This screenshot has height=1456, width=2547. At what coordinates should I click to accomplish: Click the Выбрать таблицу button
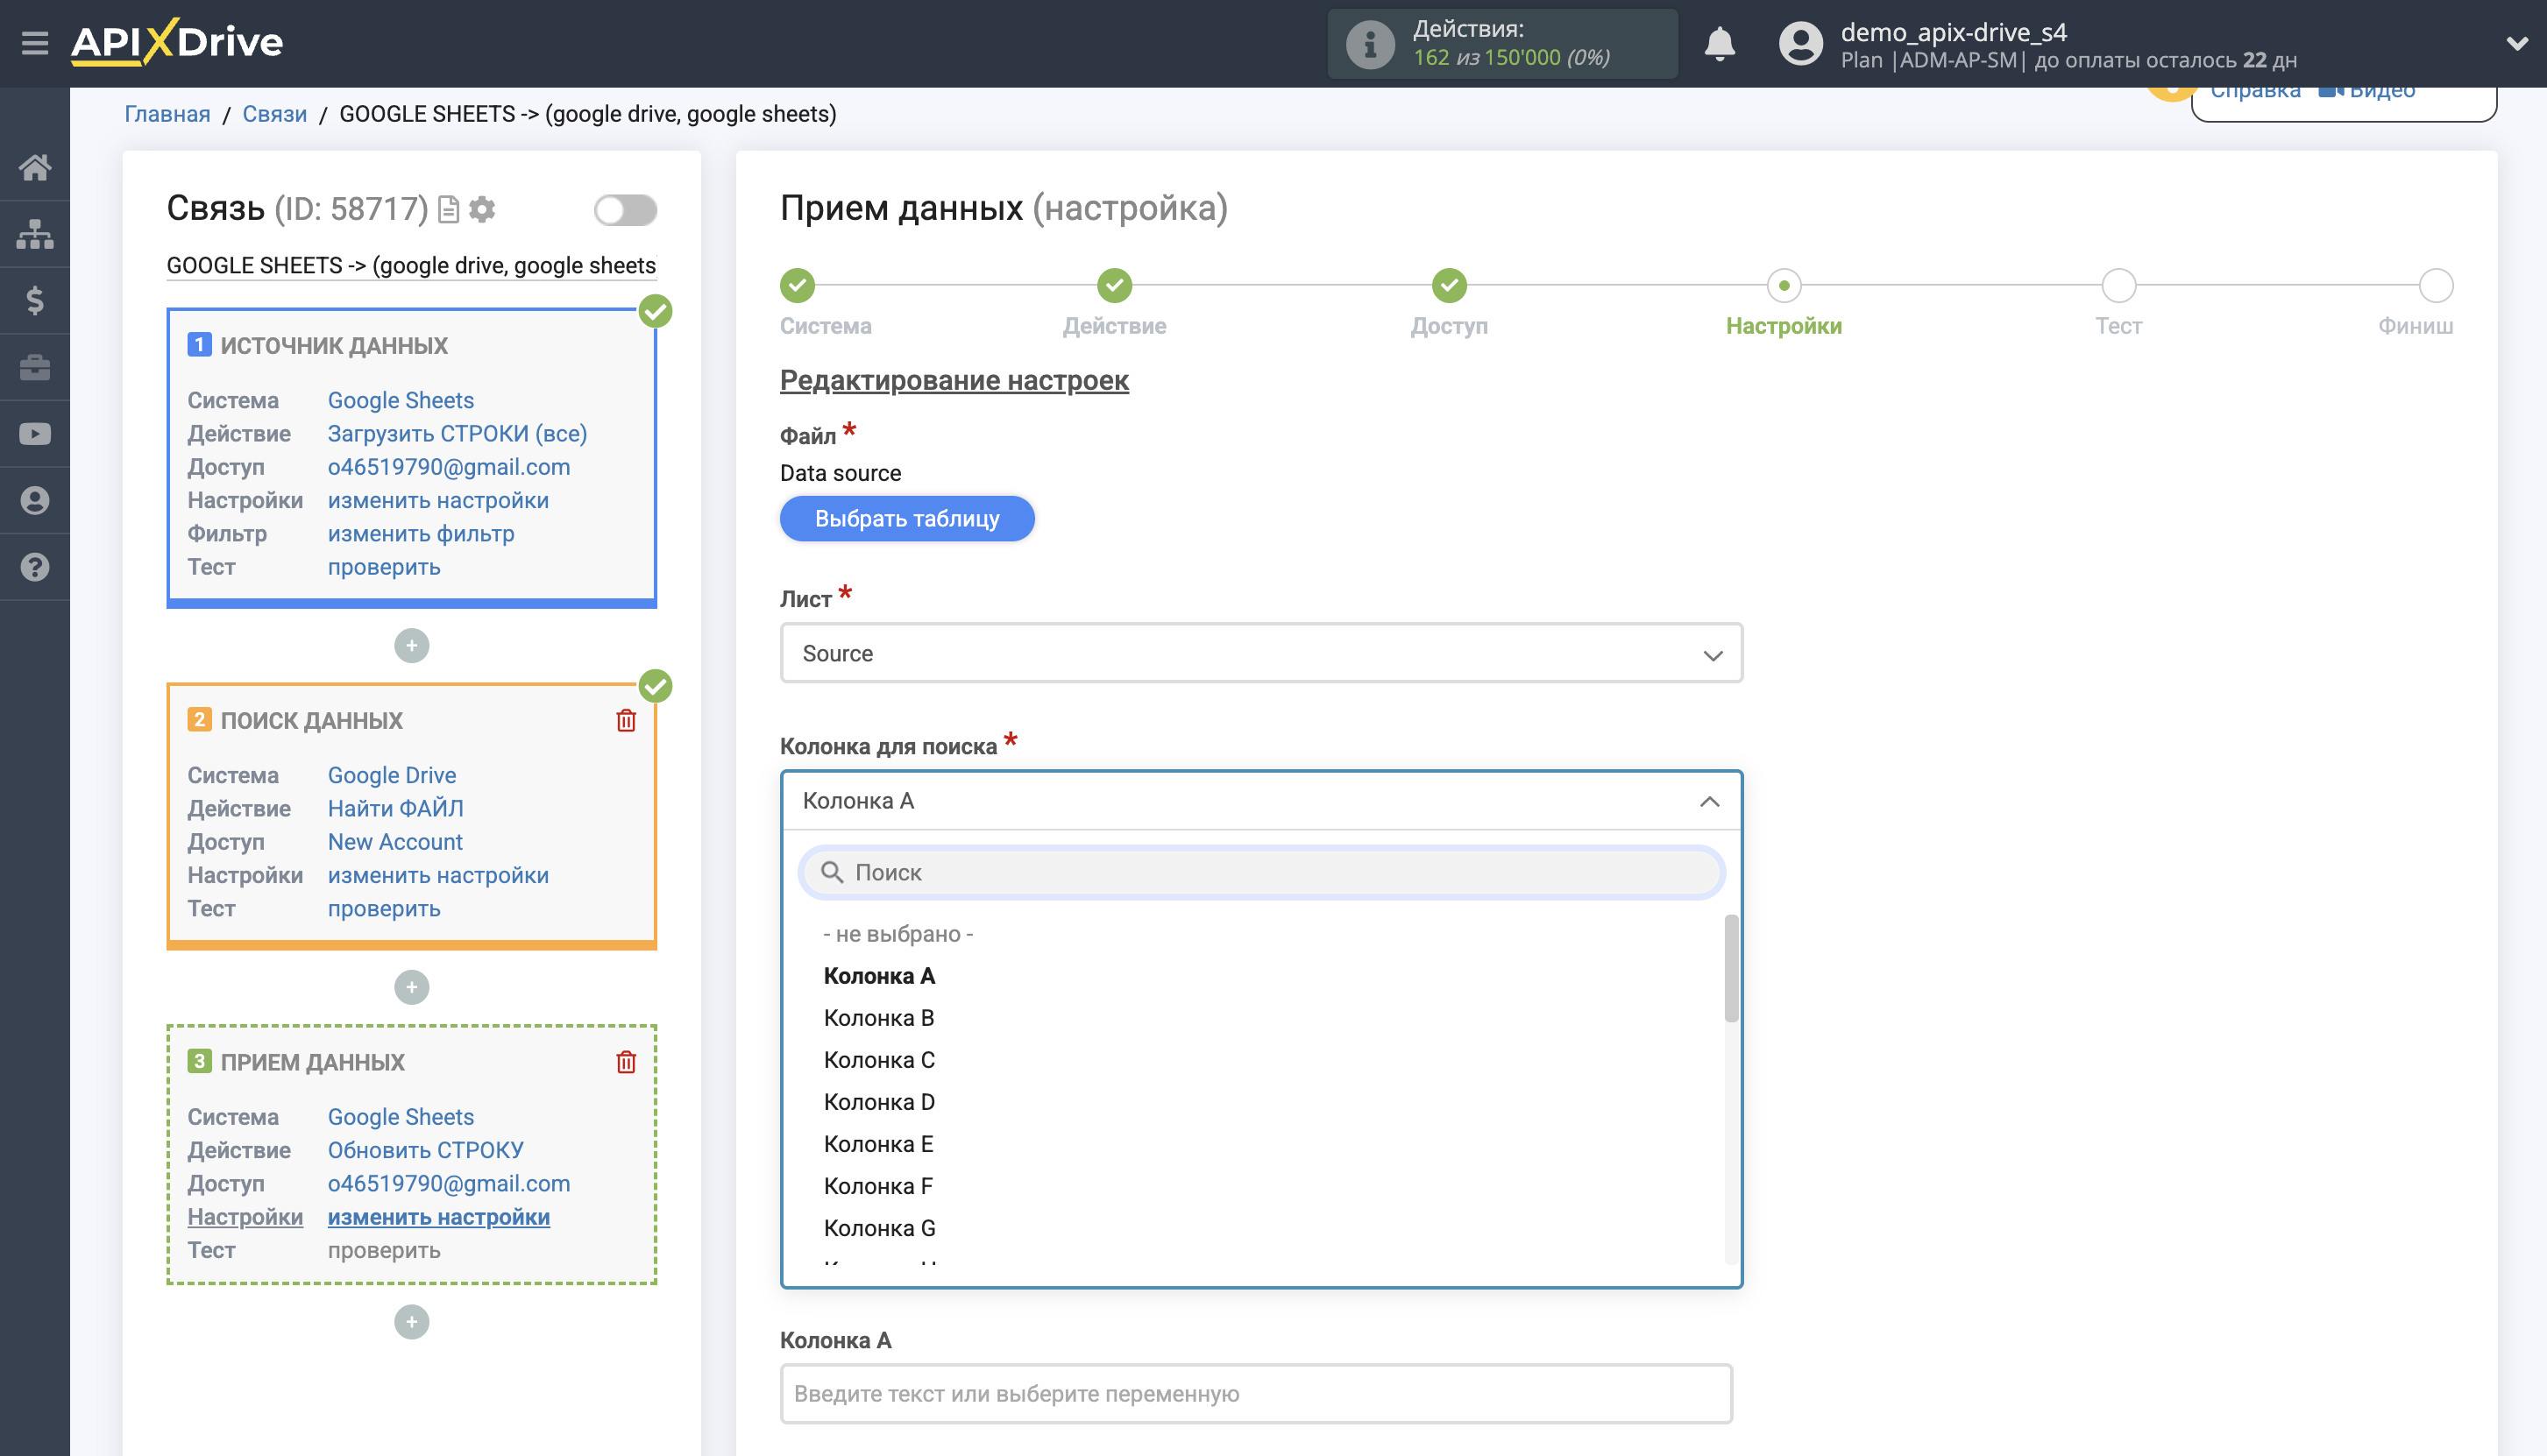pos(907,519)
